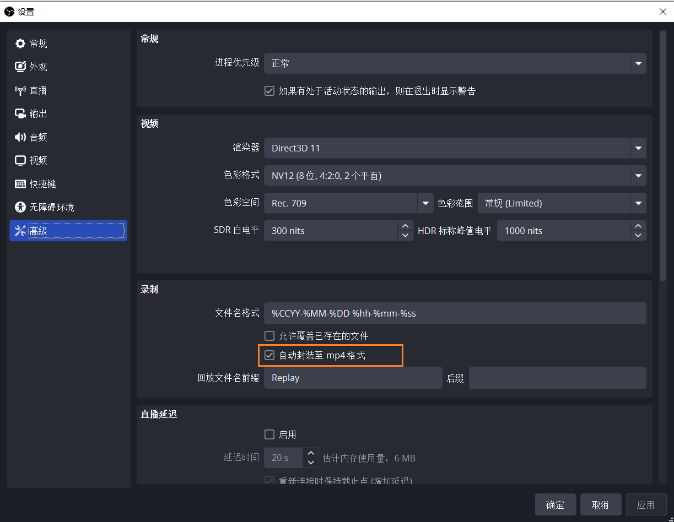Image resolution: width=674 pixels, height=522 pixels.
Task: Increase SDR 白电平 with up arrow
Action: click(x=405, y=226)
